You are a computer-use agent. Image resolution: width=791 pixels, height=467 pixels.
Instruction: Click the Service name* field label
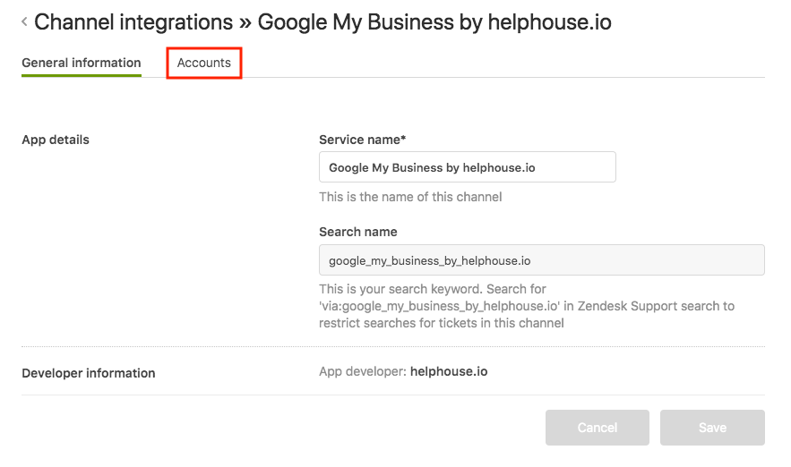[x=362, y=140]
